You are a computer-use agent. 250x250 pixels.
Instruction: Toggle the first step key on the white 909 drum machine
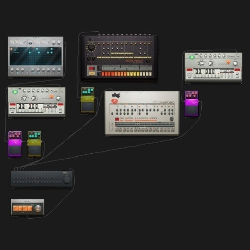[x=117, y=129]
